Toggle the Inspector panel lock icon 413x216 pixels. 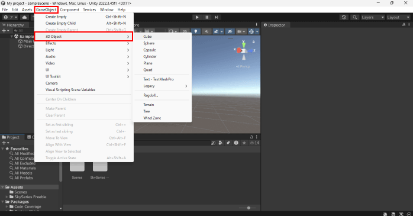tap(404, 24)
